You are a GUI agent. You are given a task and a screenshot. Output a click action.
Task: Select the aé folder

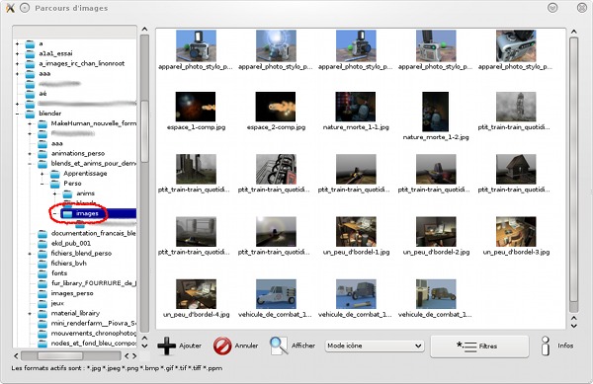pyautogui.click(x=42, y=93)
